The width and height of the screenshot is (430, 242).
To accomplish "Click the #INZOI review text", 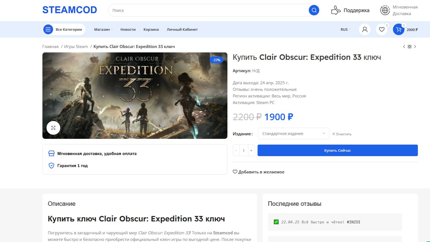I will pyautogui.click(x=353, y=222).
